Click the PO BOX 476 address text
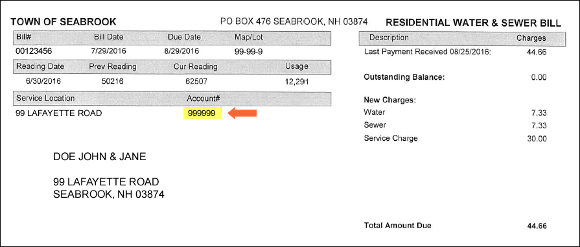The width and height of the screenshot is (580, 247). (294, 21)
